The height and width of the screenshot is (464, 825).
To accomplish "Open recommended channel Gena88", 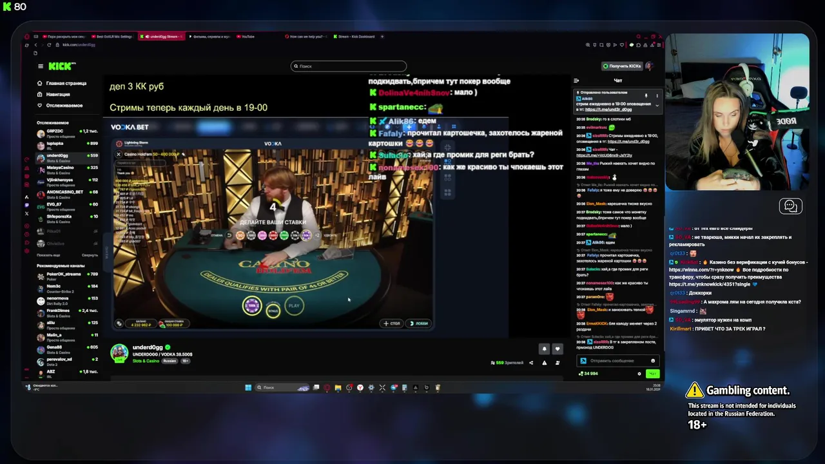I will [x=67, y=349].
